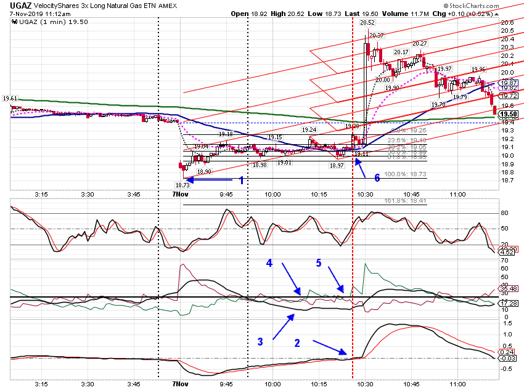Click the candlestick icon beside the UGAZ legend

(x=14, y=22)
